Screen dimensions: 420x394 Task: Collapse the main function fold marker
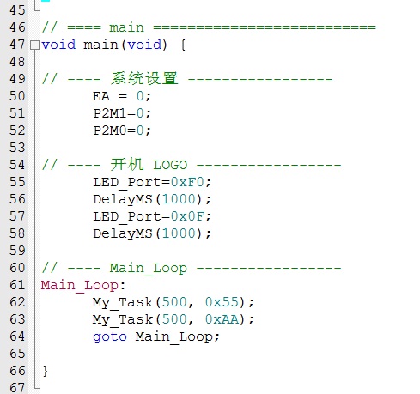coord(34,45)
